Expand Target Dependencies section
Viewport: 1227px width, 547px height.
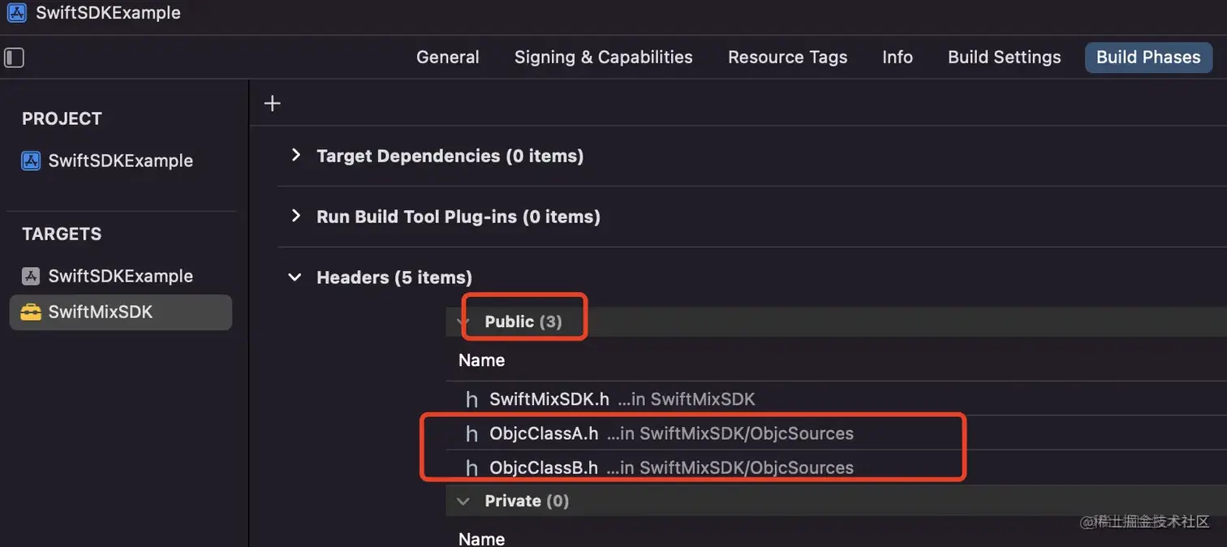pyautogui.click(x=295, y=155)
